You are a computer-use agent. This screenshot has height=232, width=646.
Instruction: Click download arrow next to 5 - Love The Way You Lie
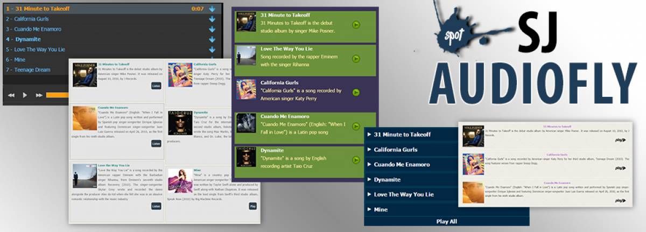(212, 50)
